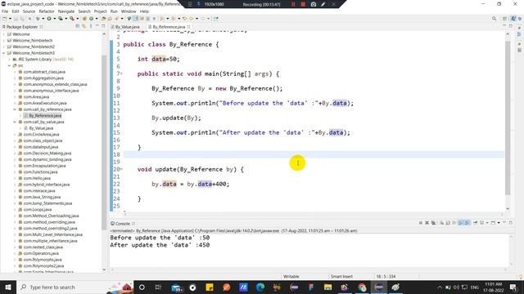Open Microsoft Edge from taskbar
This screenshot has width=524, height=294.
pos(260,287)
